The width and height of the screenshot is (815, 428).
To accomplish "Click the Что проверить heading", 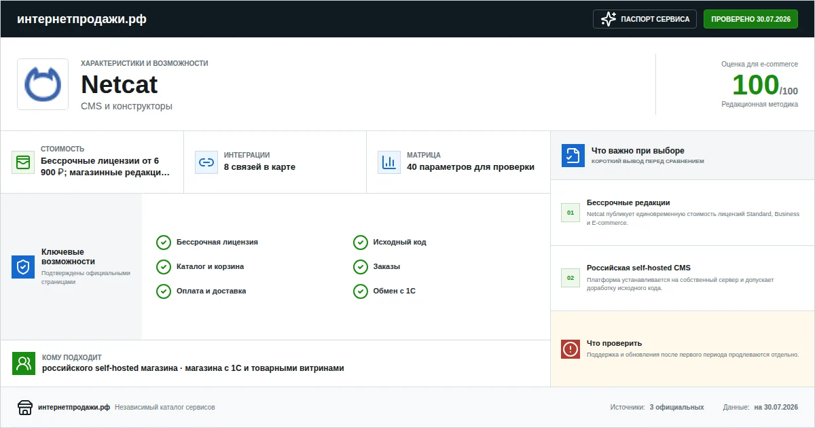I will 614,343.
